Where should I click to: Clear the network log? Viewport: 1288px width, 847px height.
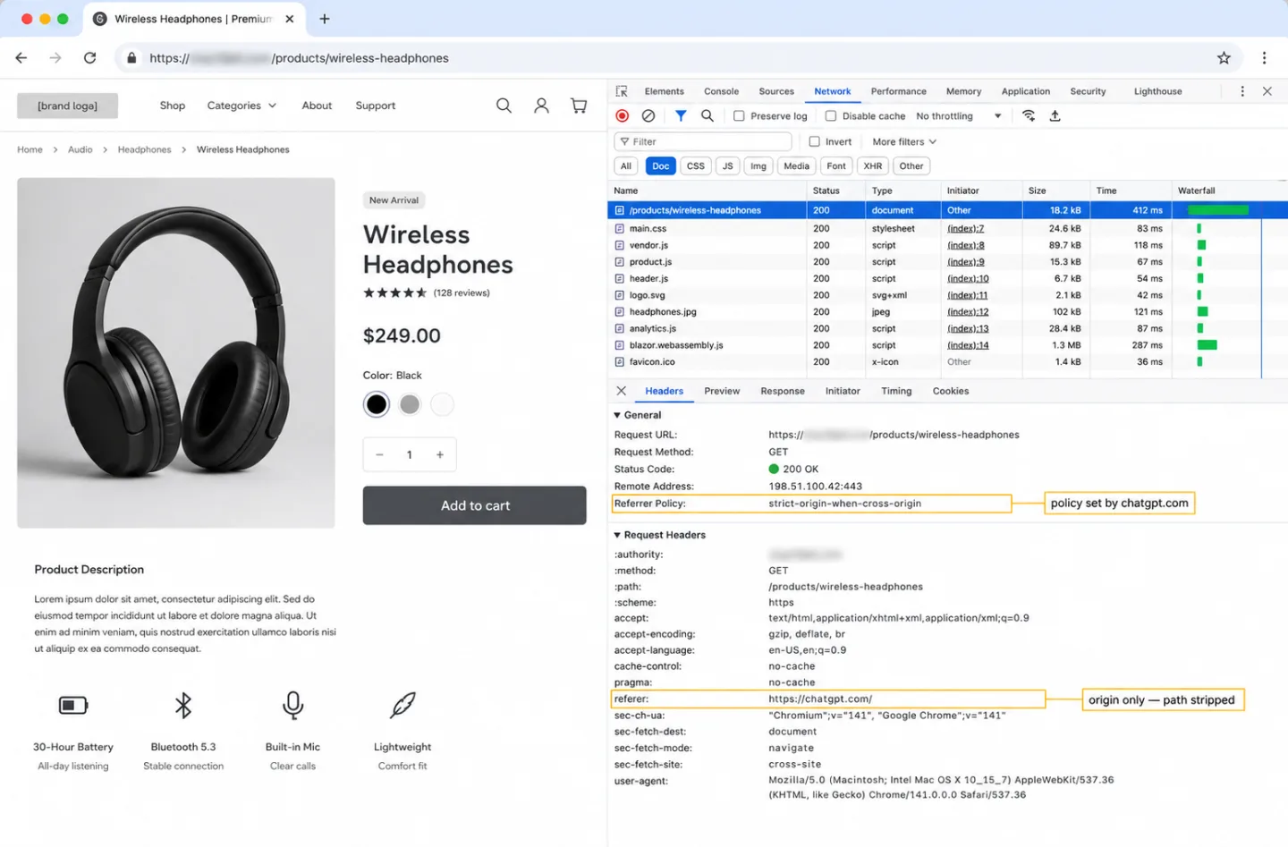click(648, 115)
